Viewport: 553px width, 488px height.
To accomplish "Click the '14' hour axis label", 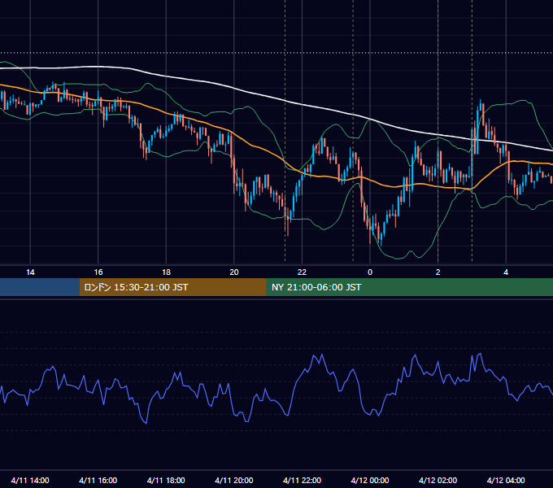I will click(x=30, y=272).
